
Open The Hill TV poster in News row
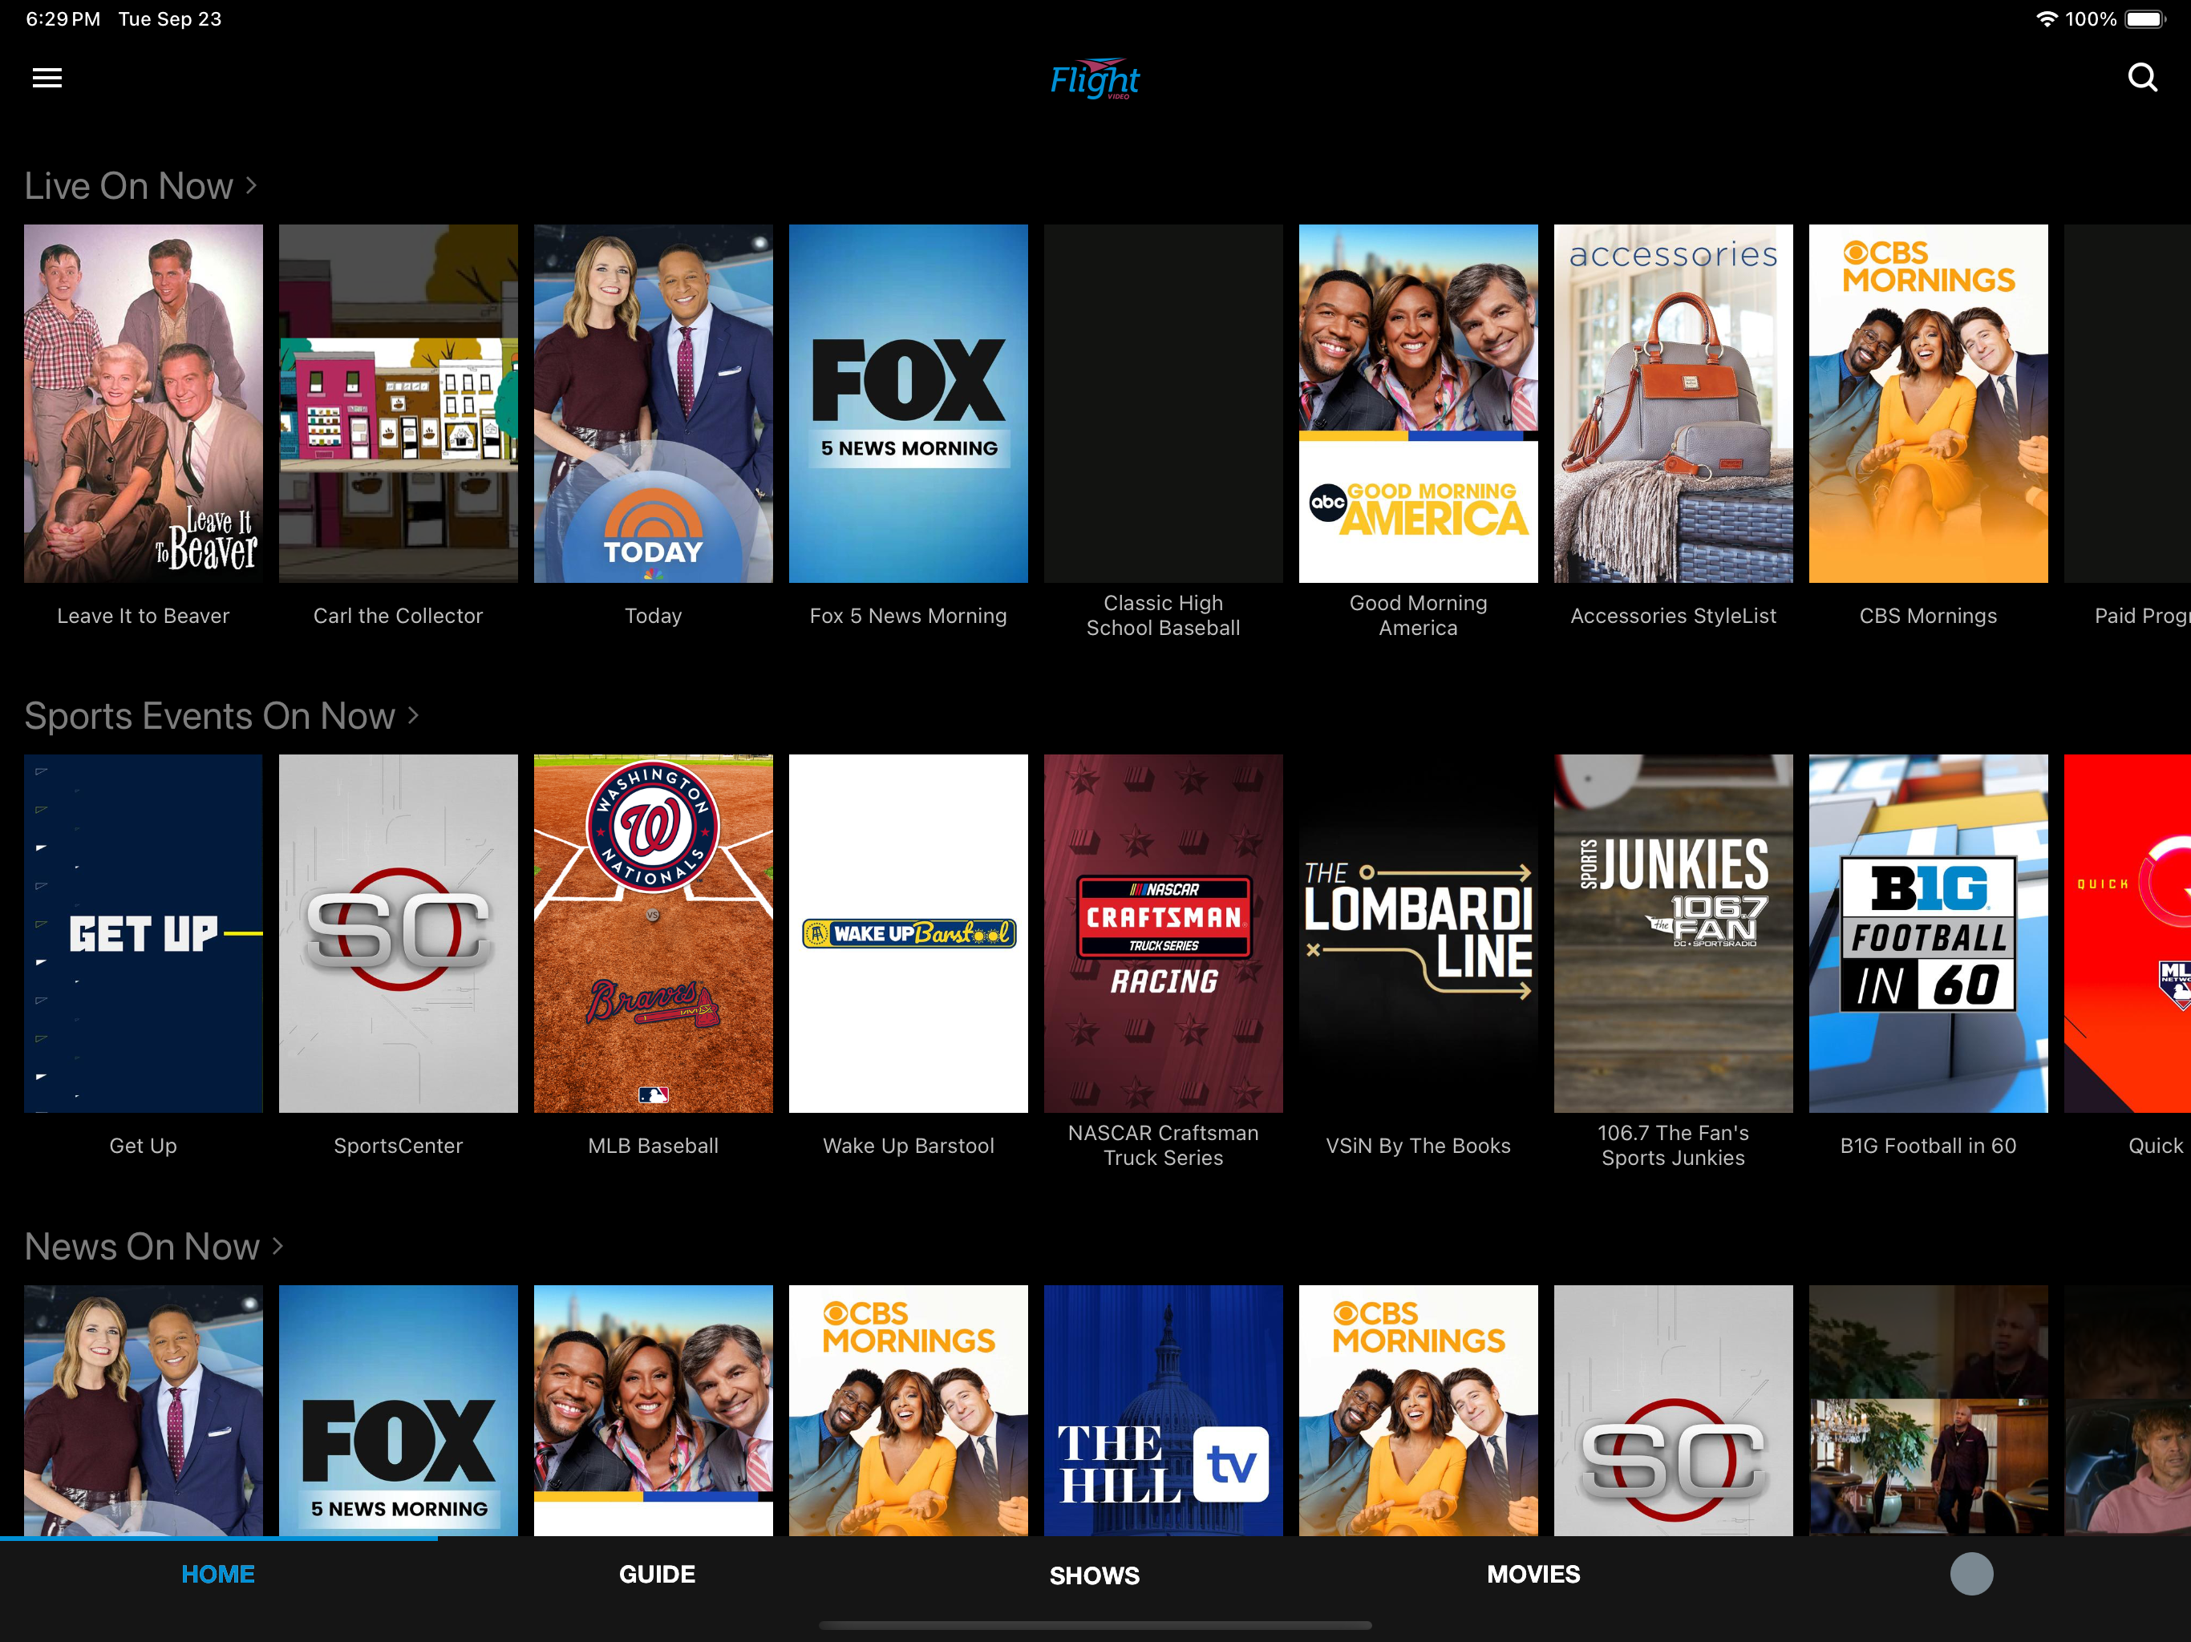[x=1164, y=1410]
